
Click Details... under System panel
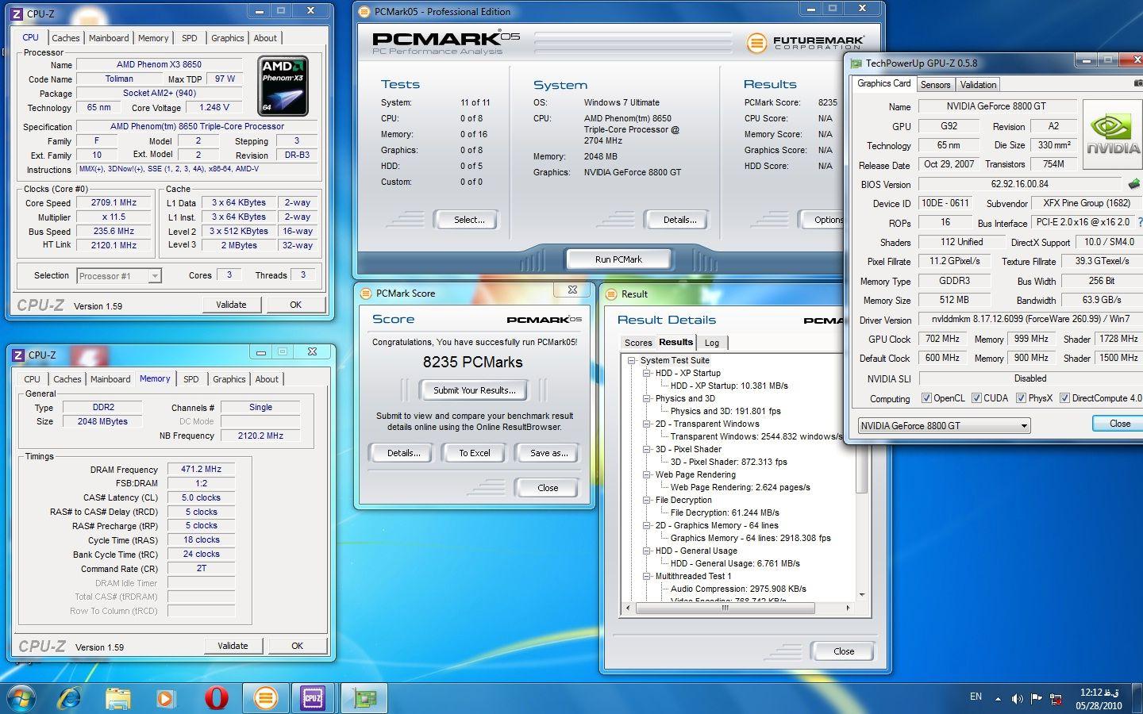coord(679,220)
